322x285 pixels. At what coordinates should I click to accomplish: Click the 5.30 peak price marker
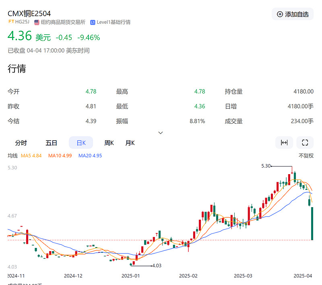(266, 166)
